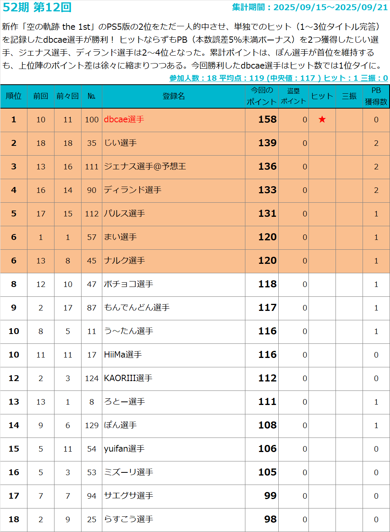
Task: Click the ジェナス選手@予想王 name cell
Action: (x=145, y=167)
